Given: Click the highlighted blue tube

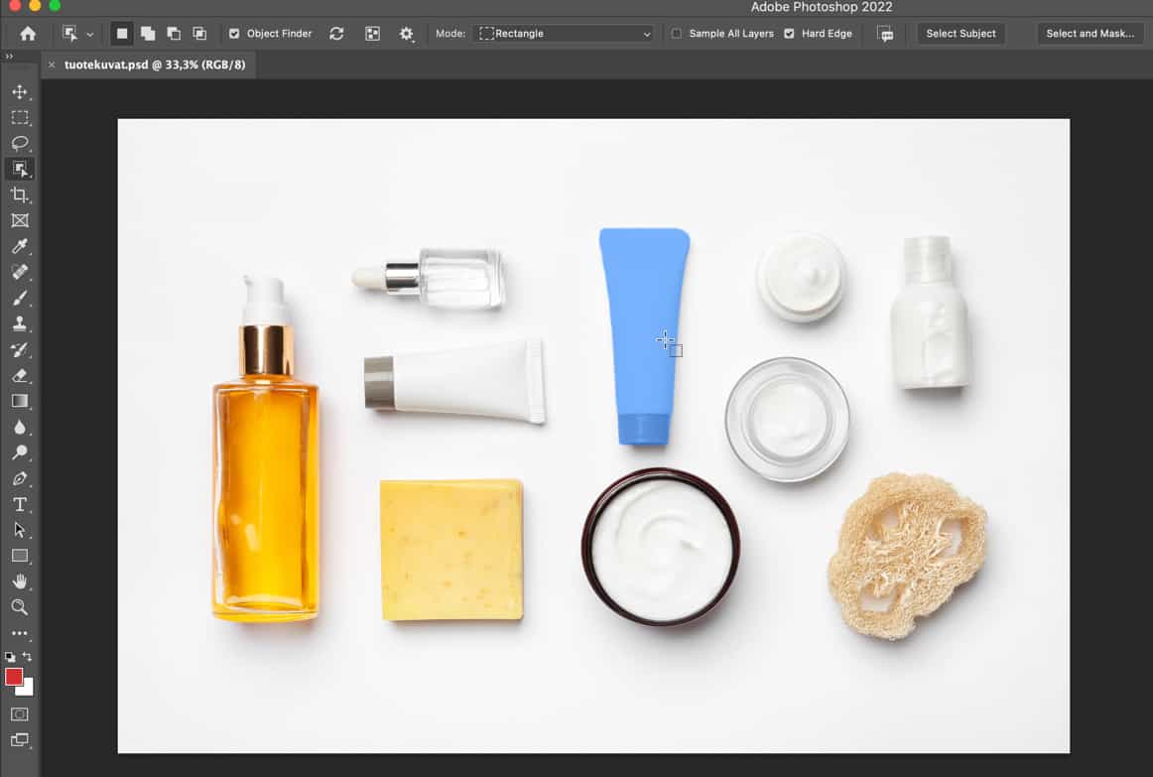Looking at the screenshot, I should point(643,336).
